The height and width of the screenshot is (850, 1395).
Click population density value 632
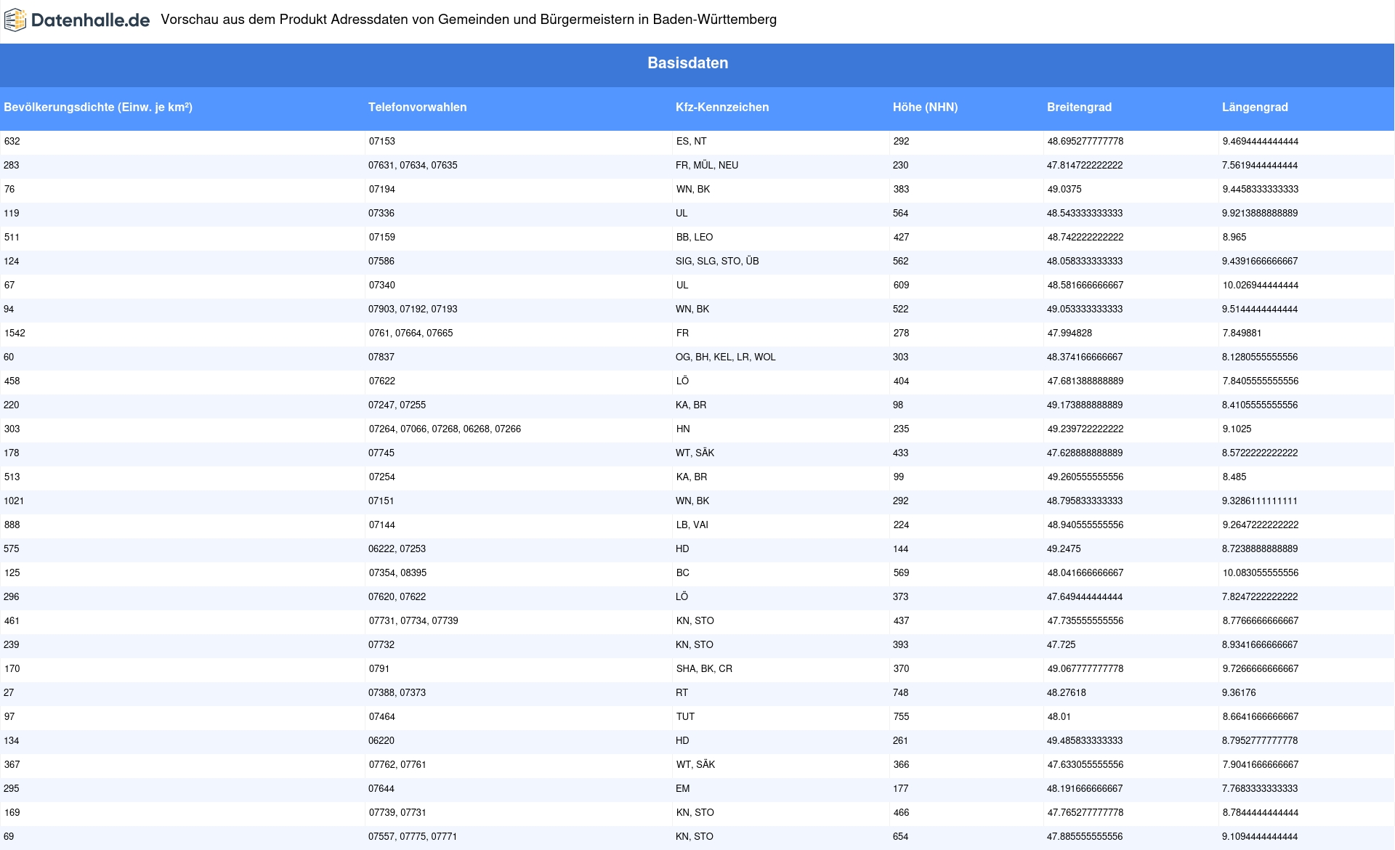point(12,142)
